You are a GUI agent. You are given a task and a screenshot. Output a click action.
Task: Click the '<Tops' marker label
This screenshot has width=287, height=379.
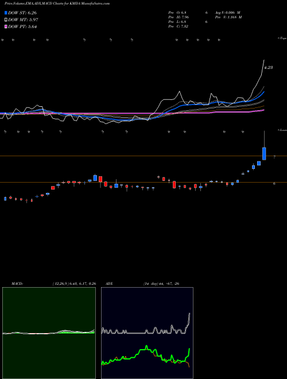[x=282, y=38]
